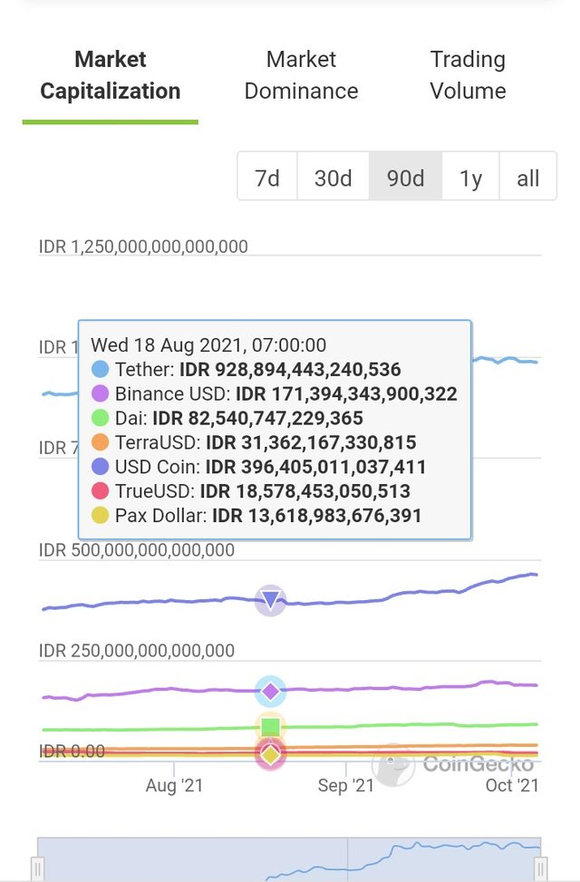Click the Binance USD value IDR 171,394,343,900,322
The width and height of the screenshot is (580, 882).
[346, 393]
